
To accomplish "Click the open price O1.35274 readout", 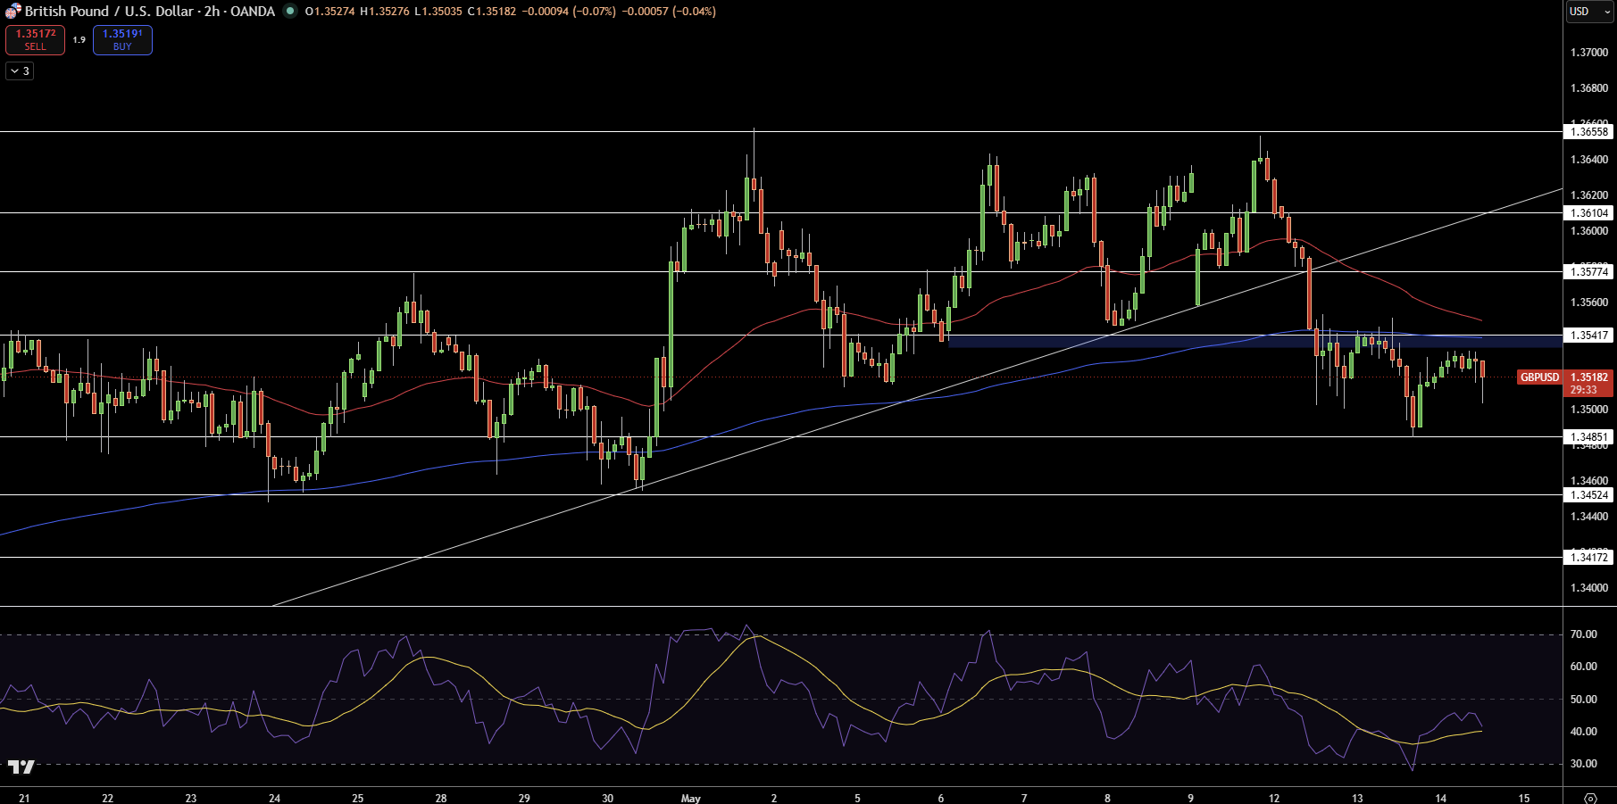I will click(x=329, y=12).
